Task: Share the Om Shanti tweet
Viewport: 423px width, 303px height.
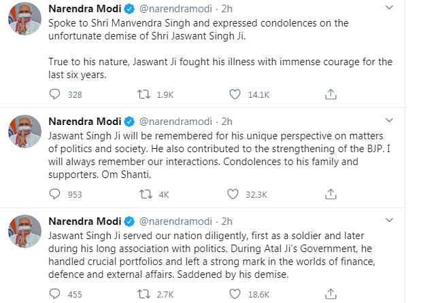Action: (331, 194)
